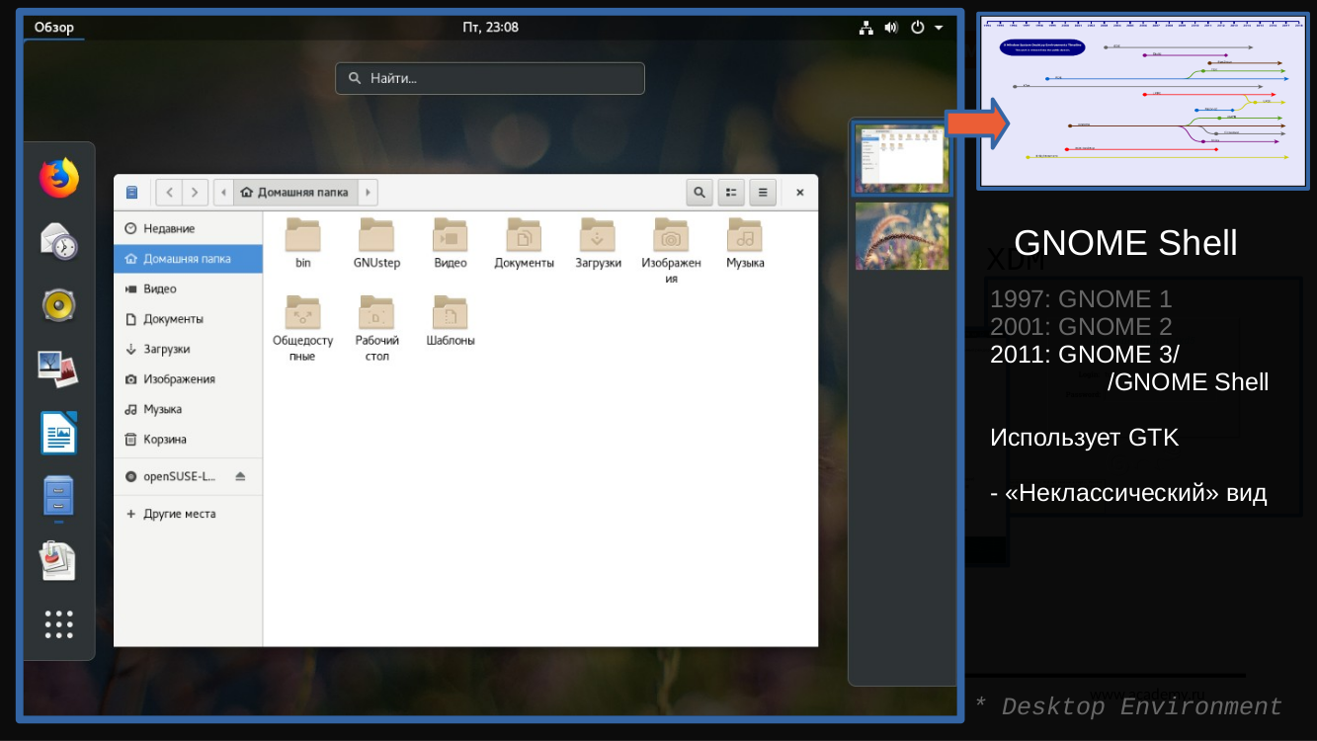Select the Загрузки folder icon
Screen dimensions: 1317x741
click(598, 243)
